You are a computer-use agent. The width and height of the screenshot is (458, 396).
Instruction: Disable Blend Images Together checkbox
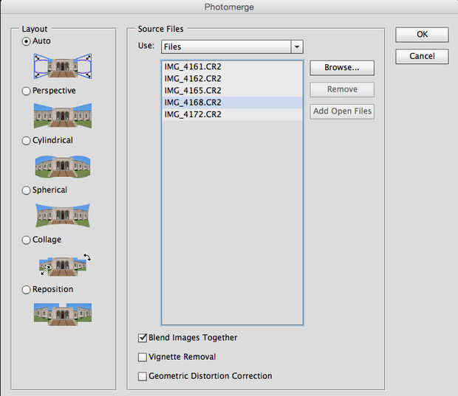(143, 338)
